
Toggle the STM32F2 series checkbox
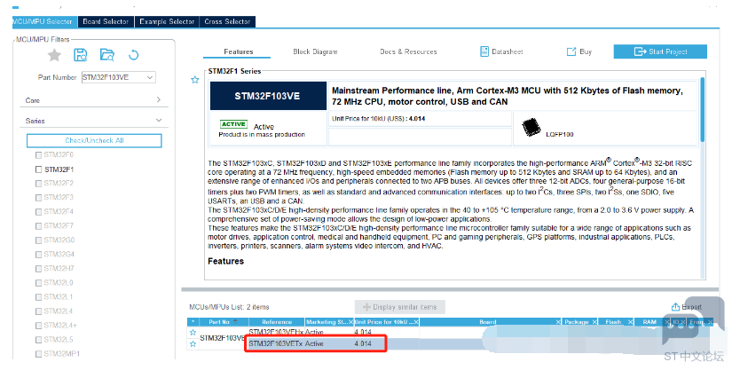click(x=38, y=184)
